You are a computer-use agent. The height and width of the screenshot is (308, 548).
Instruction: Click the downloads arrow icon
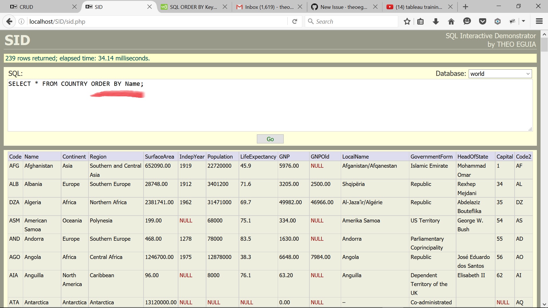(x=436, y=21)
